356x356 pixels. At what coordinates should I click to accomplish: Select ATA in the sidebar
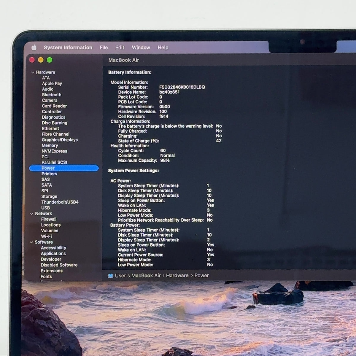tap(46, 78)
